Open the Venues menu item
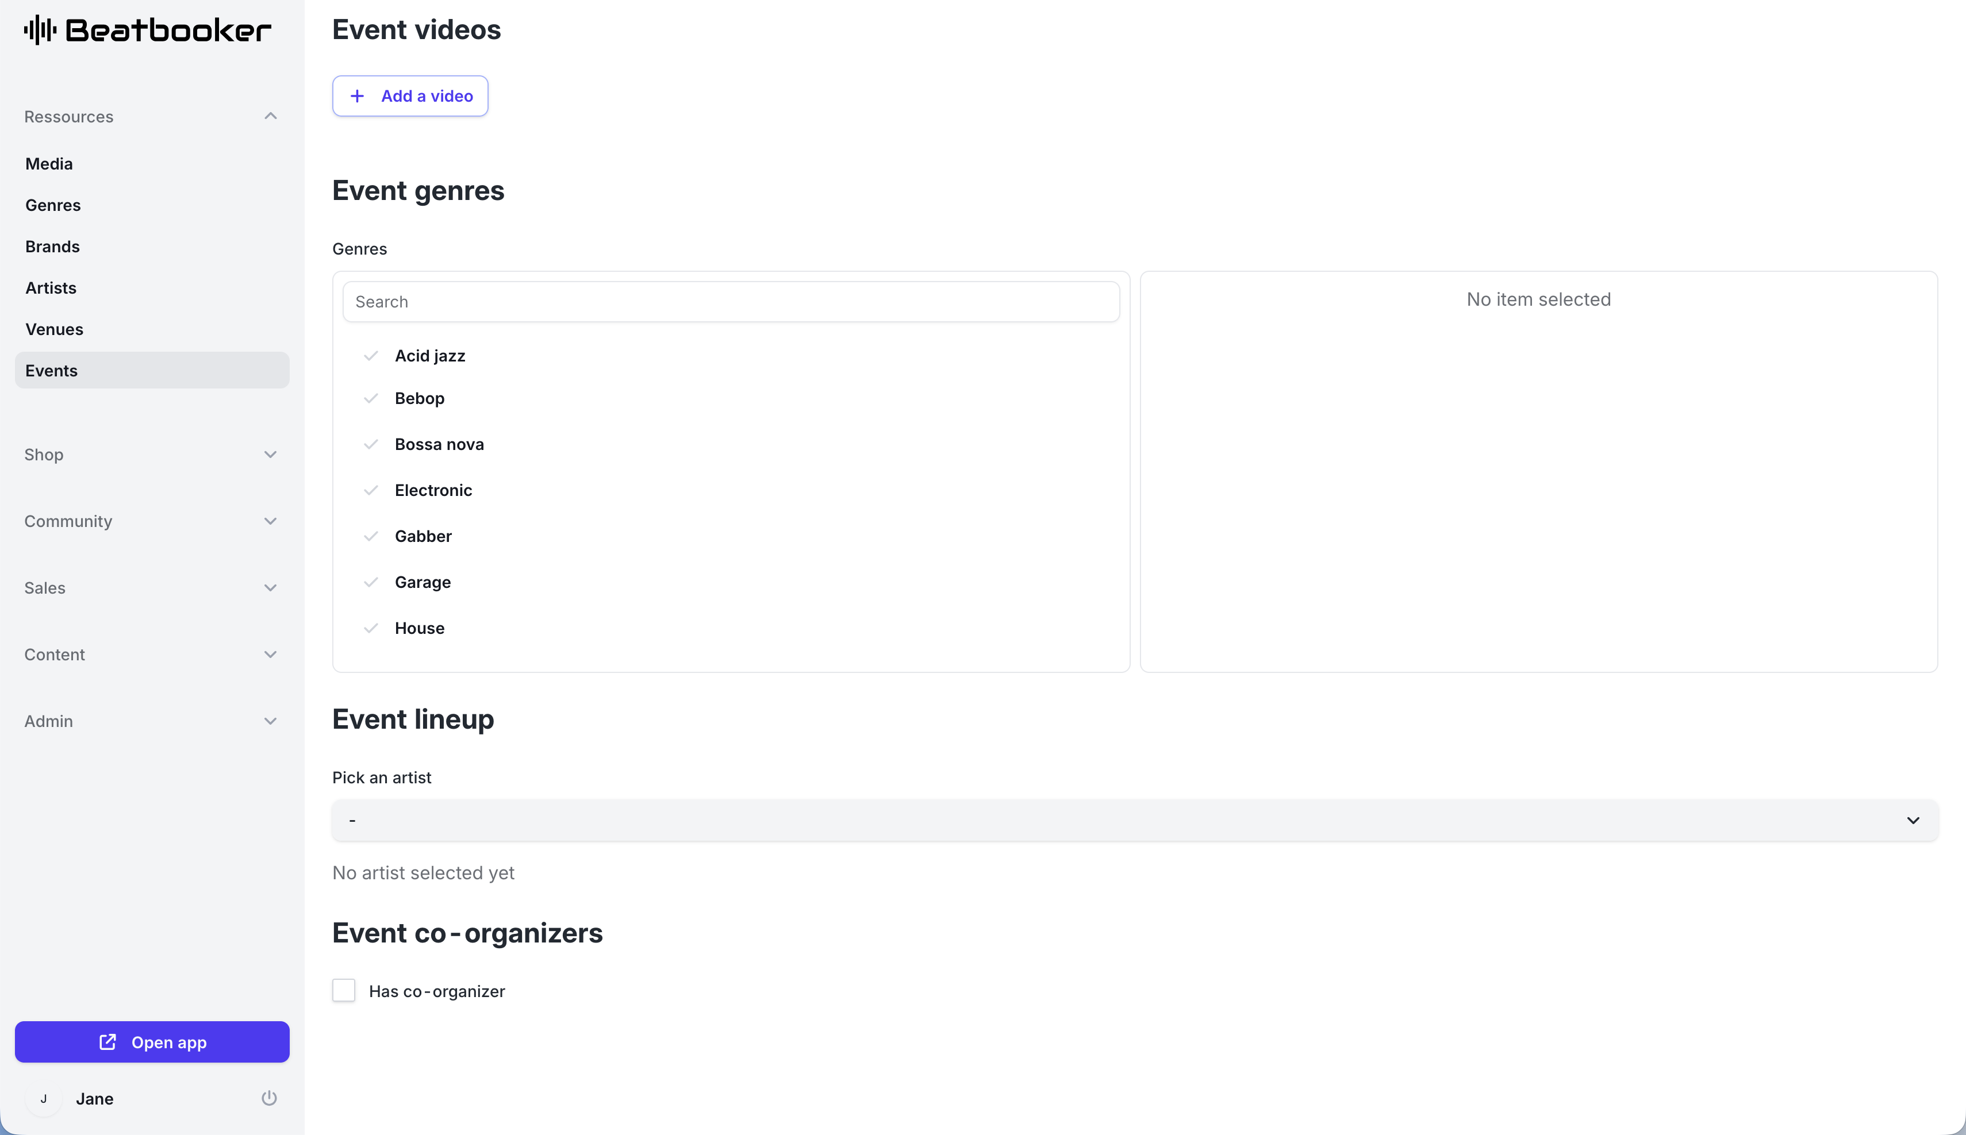 54,329
